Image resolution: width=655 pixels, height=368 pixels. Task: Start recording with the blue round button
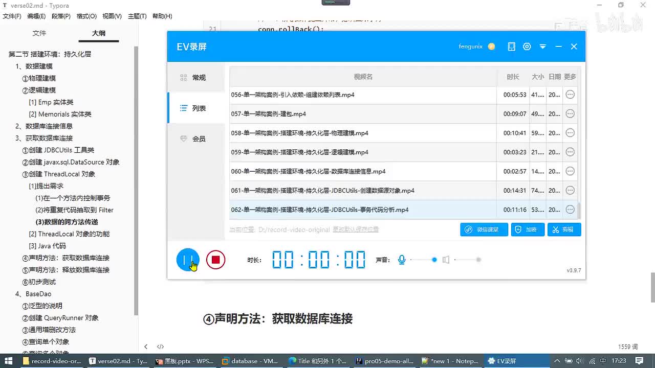tap(188, 260)
